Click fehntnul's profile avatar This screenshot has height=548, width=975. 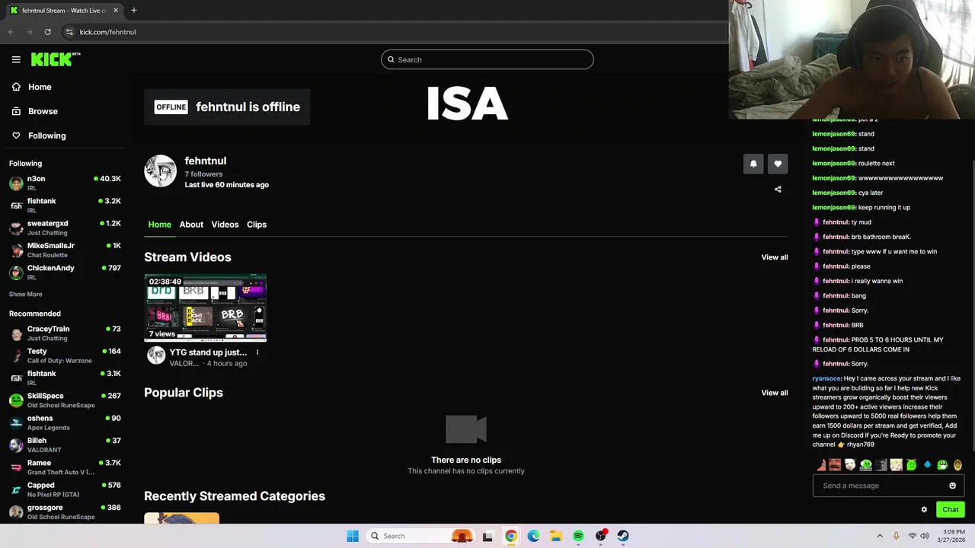click(160, 171)
